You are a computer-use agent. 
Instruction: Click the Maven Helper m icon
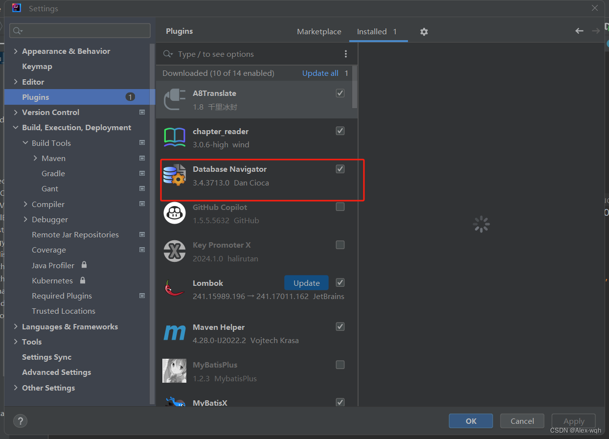click(x=175, y=333)
